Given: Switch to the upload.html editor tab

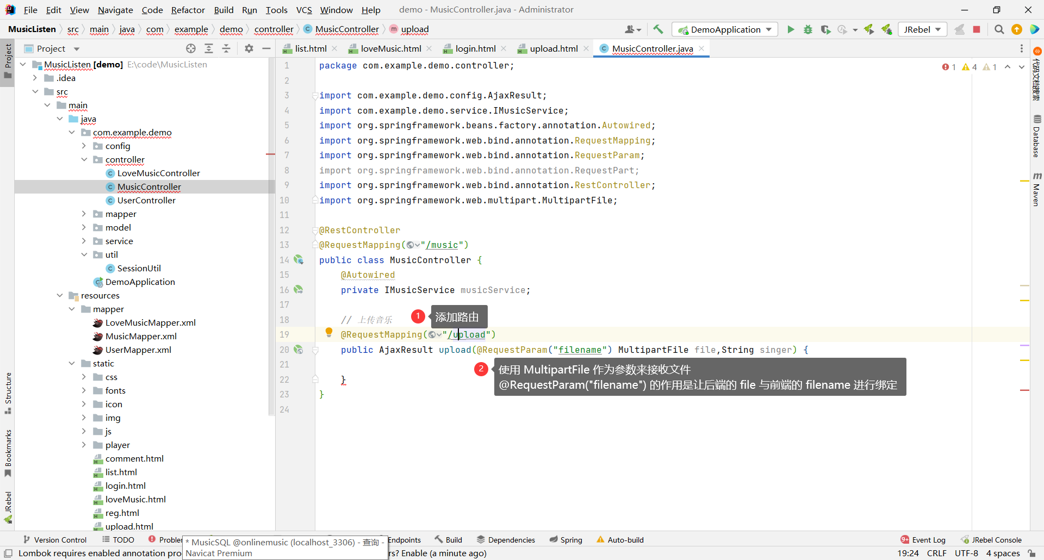Looking at the screenshot, I should click(553, 48).
